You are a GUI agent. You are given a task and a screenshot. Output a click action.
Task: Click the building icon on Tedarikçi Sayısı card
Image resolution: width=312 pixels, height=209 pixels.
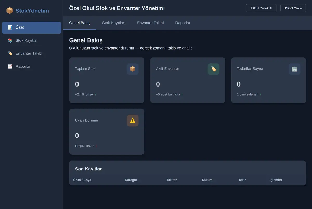coord(294,69)
